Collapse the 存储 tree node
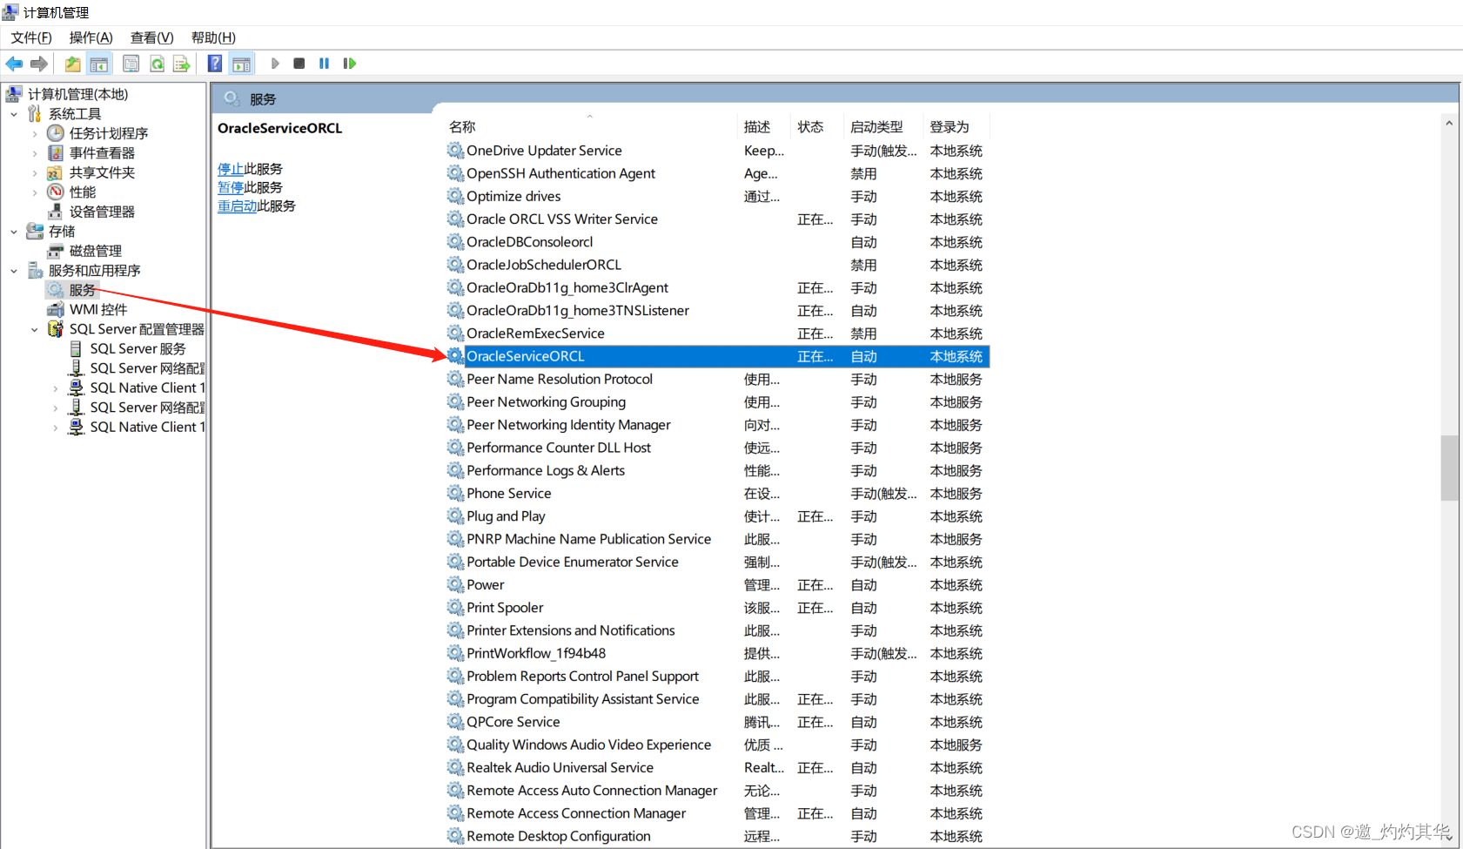1463x849 pixels. click(x=14, y=232)
